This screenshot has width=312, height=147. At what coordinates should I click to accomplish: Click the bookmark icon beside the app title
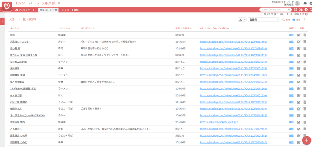[59, 3]
